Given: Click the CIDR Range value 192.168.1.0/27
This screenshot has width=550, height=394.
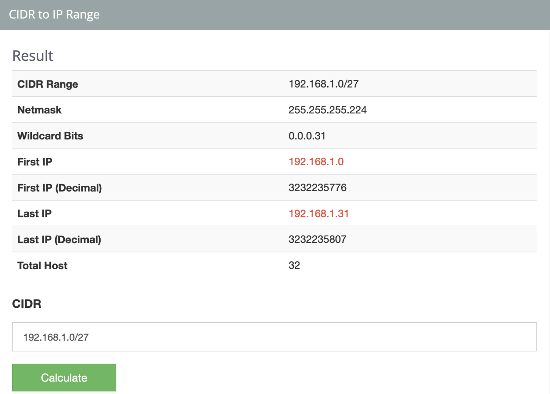Looking at the screenshot, I should [324, 84].
